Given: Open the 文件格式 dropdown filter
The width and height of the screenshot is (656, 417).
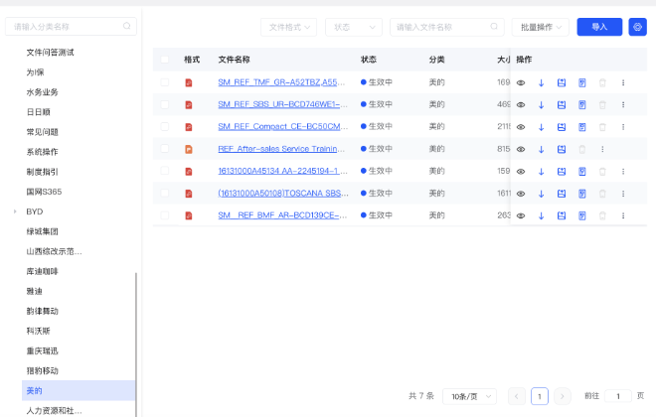Looking at the screenshot, I should [x=288, y=27].
